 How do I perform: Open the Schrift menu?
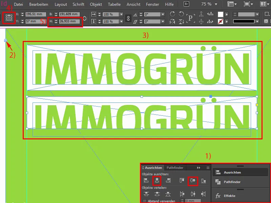[78, 4]
